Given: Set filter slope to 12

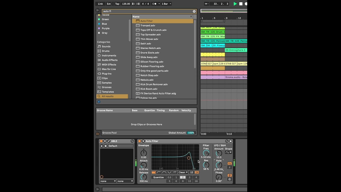Looking at the screenshot, I should point(192,172).
